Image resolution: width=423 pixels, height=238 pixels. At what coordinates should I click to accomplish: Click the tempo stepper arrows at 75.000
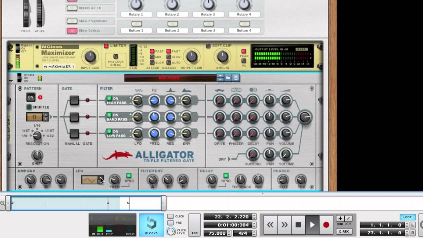228,233
